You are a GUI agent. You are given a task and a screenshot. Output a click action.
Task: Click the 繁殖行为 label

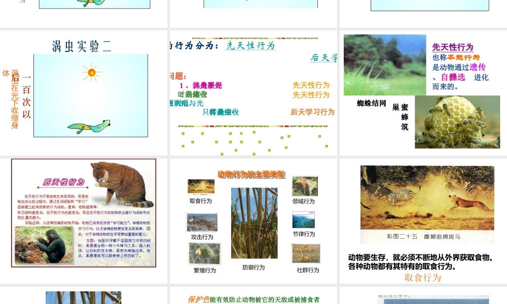[205, 271]
